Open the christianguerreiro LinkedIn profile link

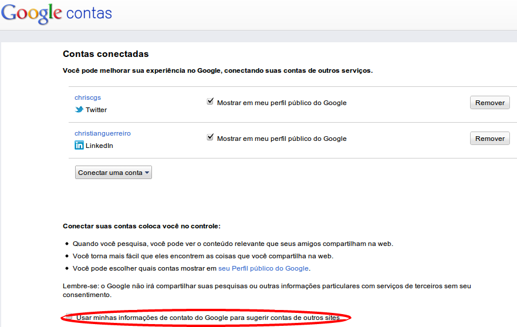point(103,133)
